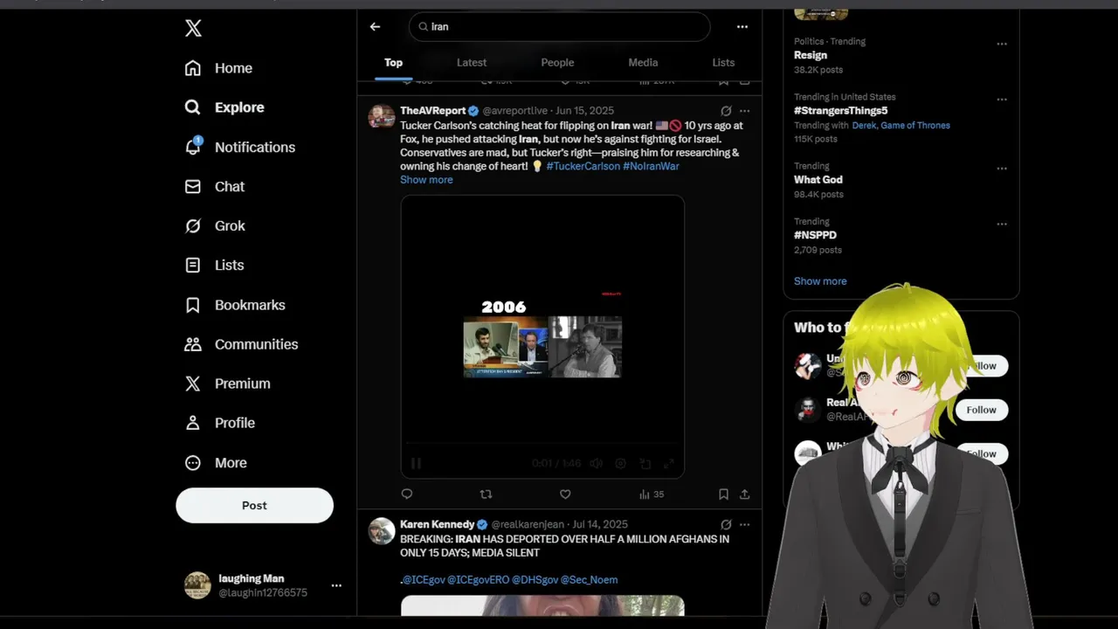Open the Resign trending topic
The height and width of the screenshot is (629, 1118).
tap(811, 55)
